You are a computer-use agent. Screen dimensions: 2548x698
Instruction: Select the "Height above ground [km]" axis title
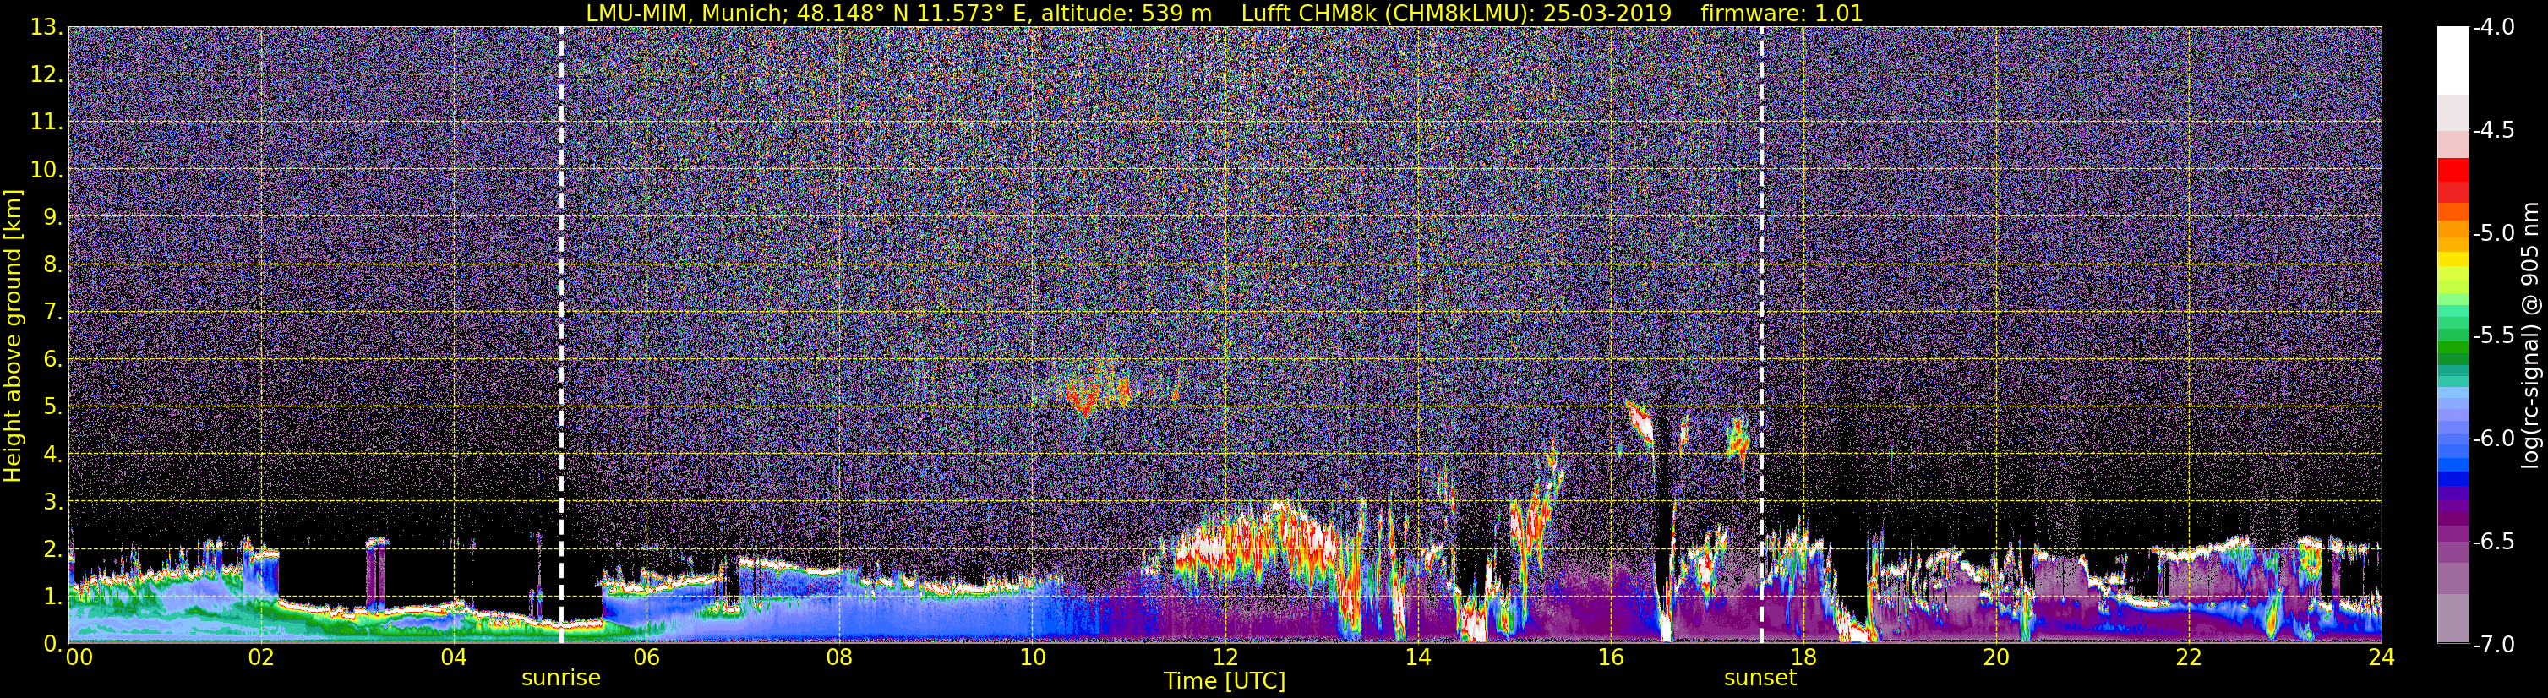(13, 334)
